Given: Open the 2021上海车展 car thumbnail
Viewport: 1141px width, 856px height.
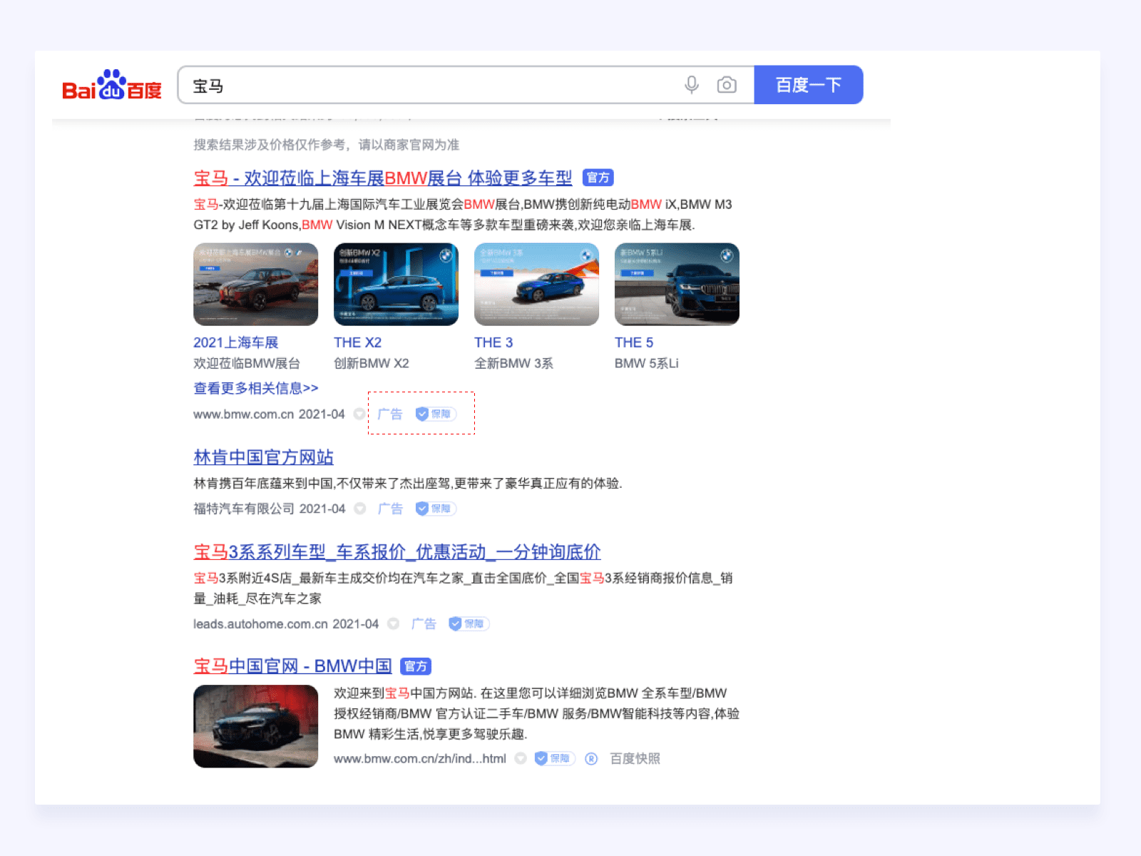Looking at the screenshot, I should [256, 285].
